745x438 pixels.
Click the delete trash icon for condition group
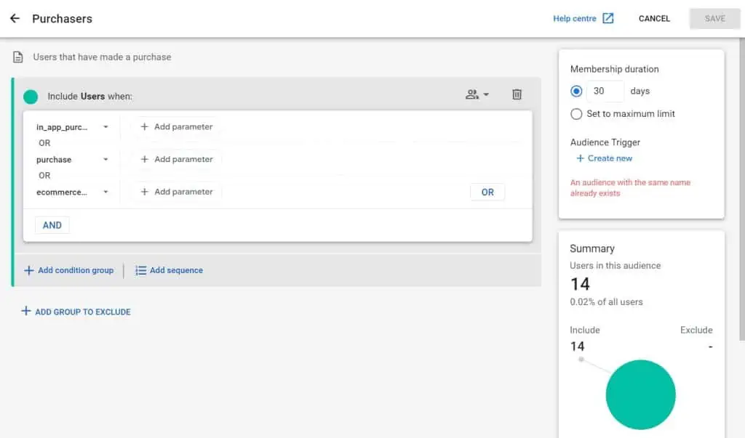(x=517, y=94)
